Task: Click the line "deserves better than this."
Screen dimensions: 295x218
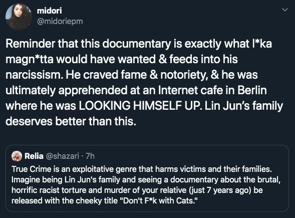Action: (x=71, y=121)
